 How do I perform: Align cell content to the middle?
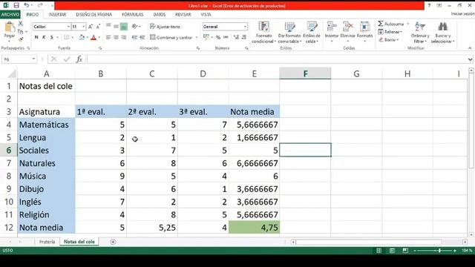click(x=116, y=27)
